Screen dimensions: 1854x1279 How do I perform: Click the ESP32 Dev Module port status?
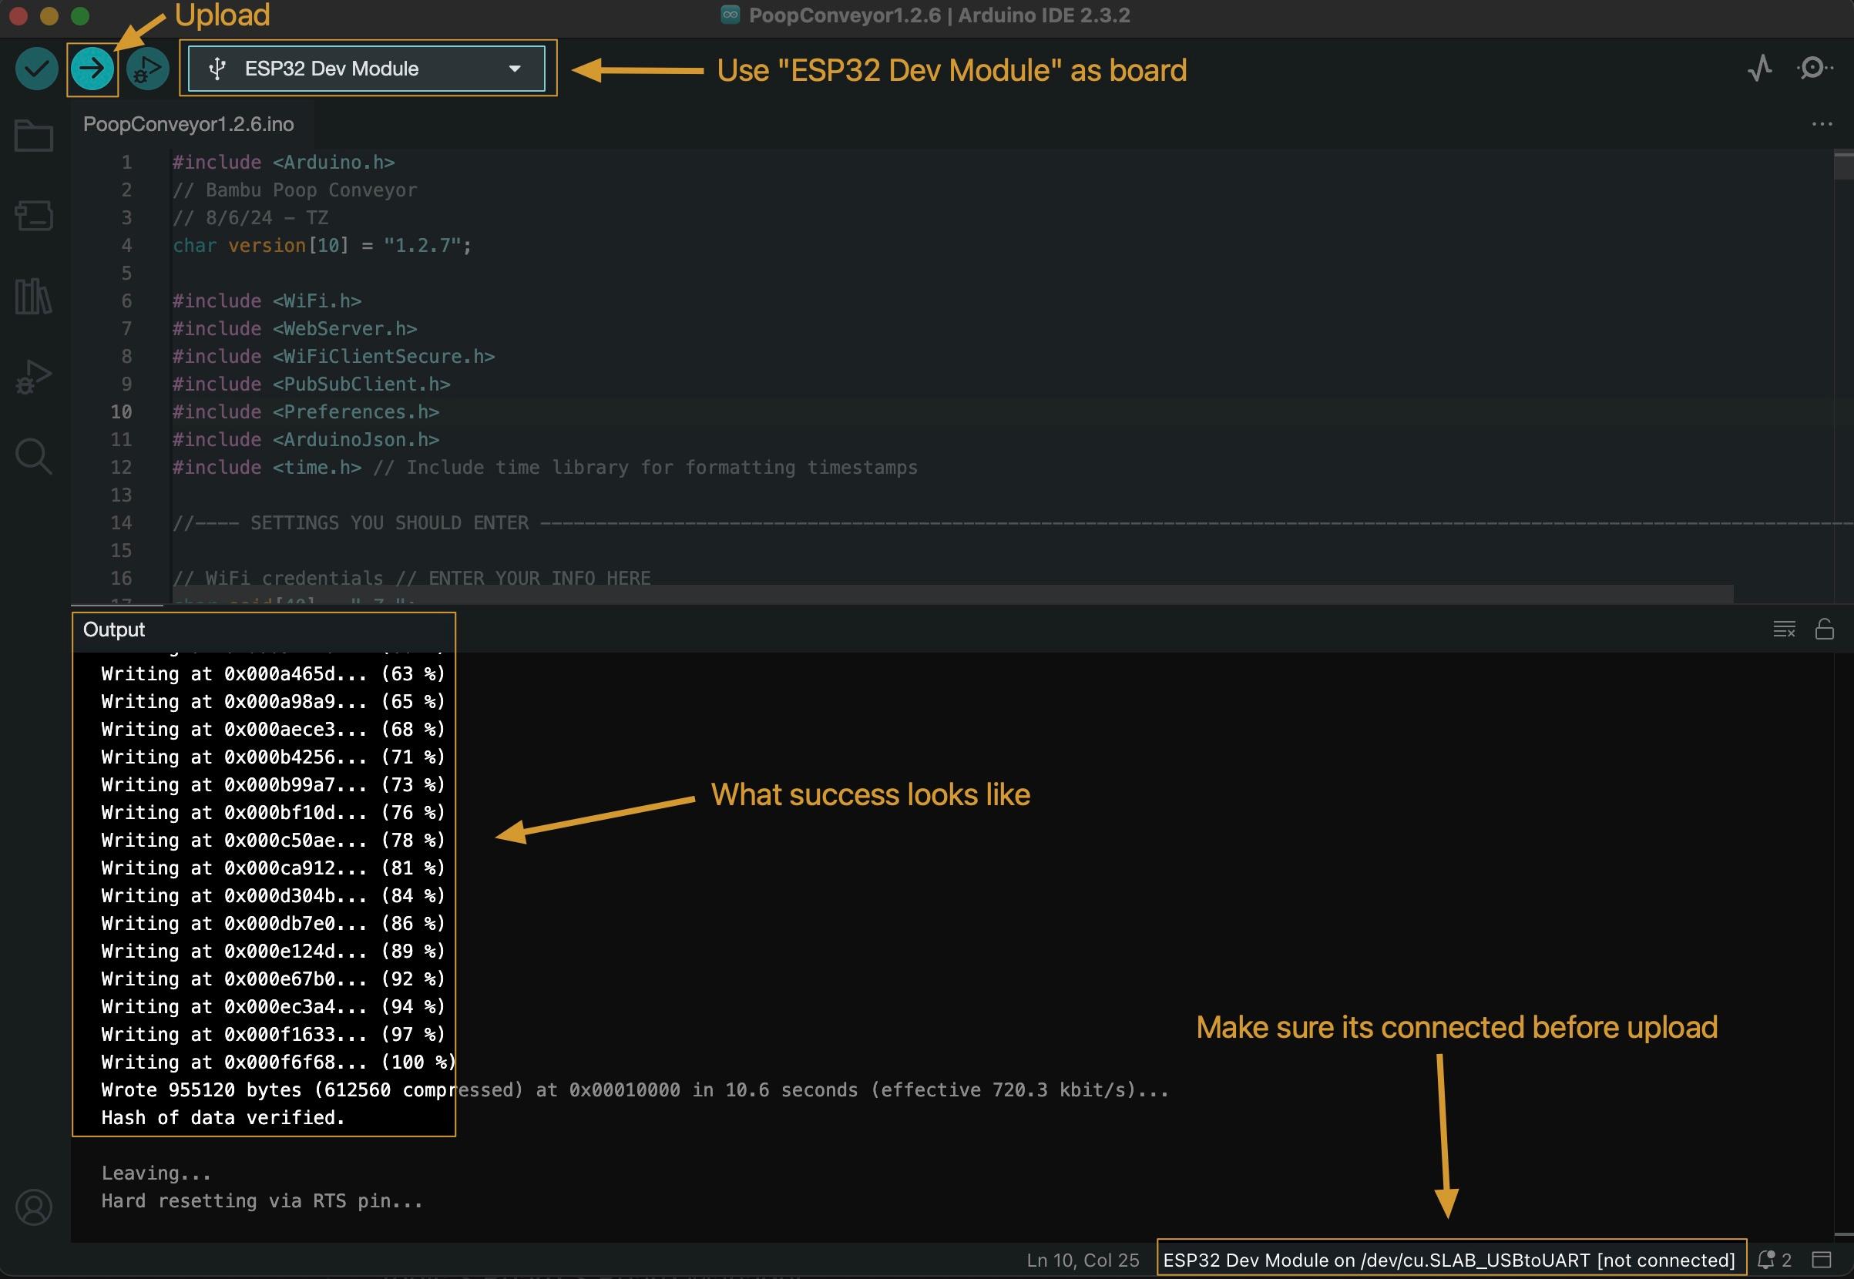[1449, 1260]
